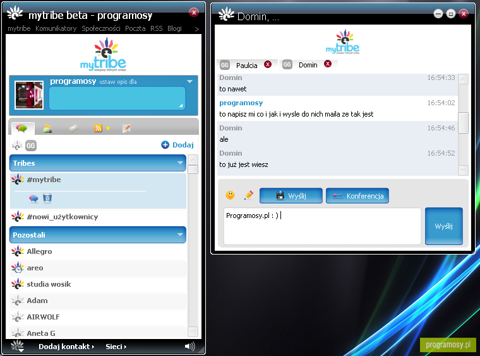This screenshot has height=356, width=480.
Task: Focus the chat message input field
Action: pyautogui.click(x=322, y=226)
